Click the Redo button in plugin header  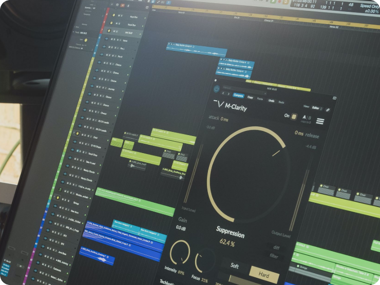281,102
